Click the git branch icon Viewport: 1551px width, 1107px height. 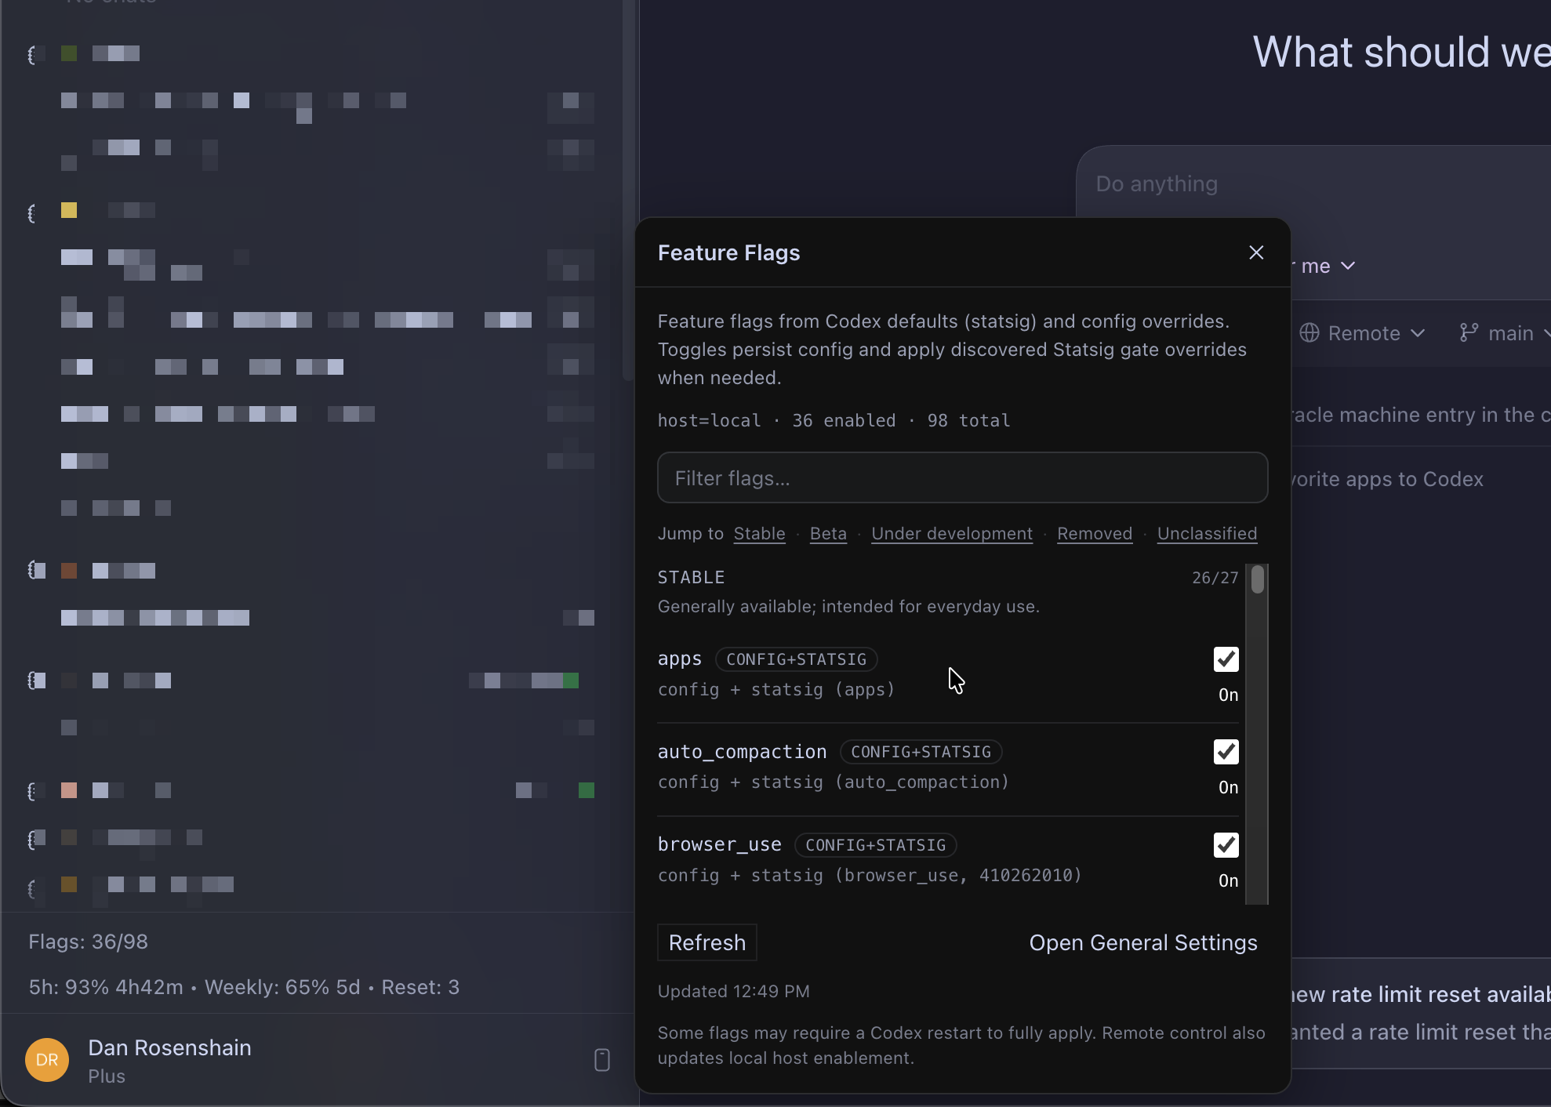tap(1469, 332)
